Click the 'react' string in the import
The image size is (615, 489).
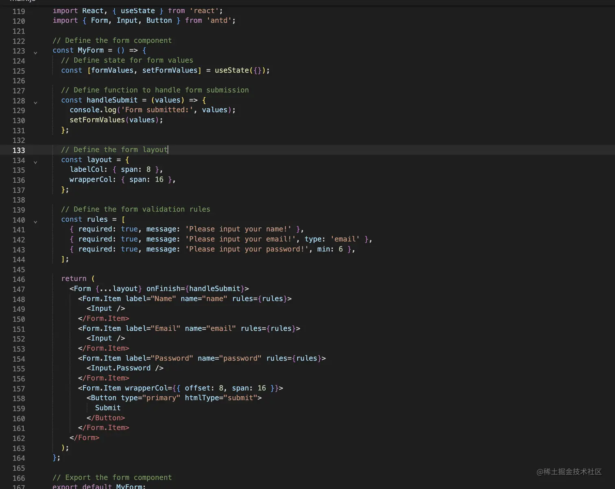pos(204,11)
